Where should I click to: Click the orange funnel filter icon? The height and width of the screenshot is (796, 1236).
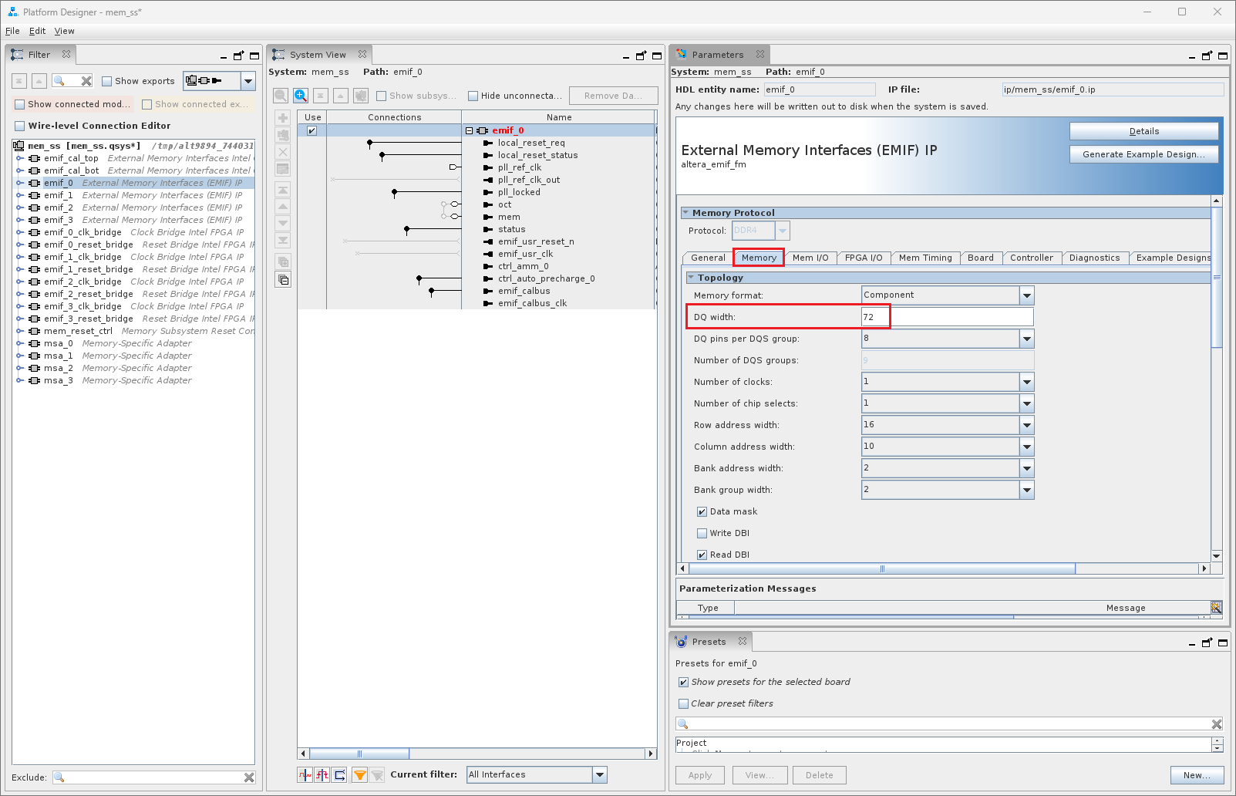coord(360,775)
